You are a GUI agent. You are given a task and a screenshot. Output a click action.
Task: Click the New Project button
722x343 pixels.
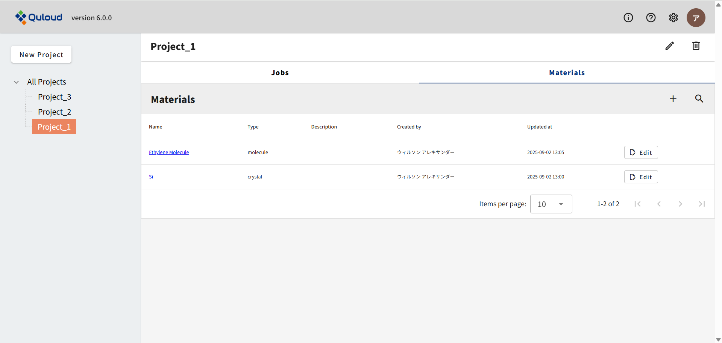[41, 54]
